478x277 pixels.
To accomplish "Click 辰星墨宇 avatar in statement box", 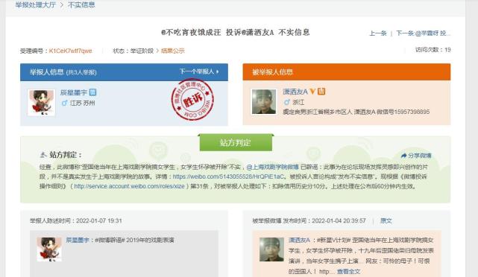I will [x=49, y=249].
